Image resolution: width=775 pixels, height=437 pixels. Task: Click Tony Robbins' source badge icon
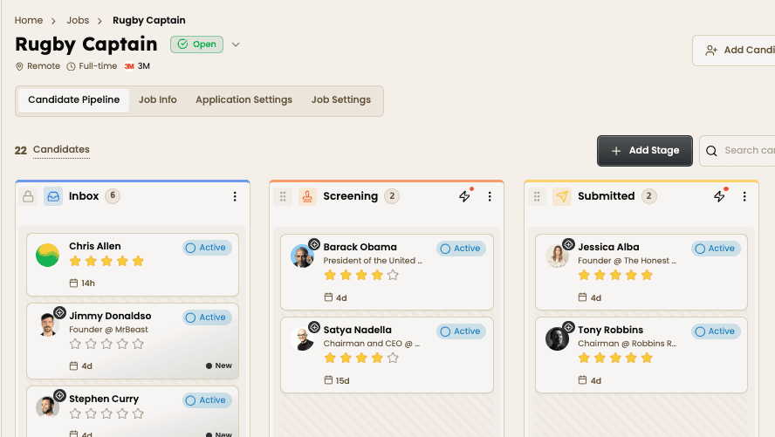[x=569, y=327]
